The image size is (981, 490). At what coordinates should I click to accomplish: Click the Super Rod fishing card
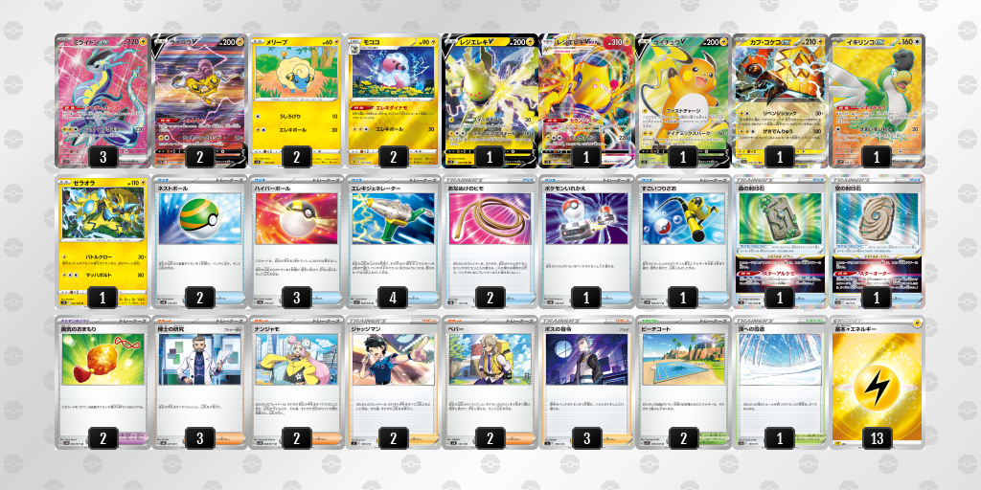click(684, 241)
